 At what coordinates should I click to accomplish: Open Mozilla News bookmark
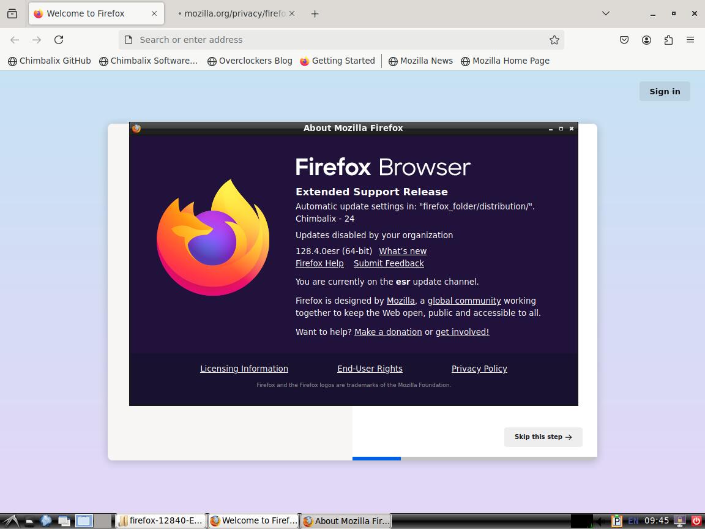(421, 61)
